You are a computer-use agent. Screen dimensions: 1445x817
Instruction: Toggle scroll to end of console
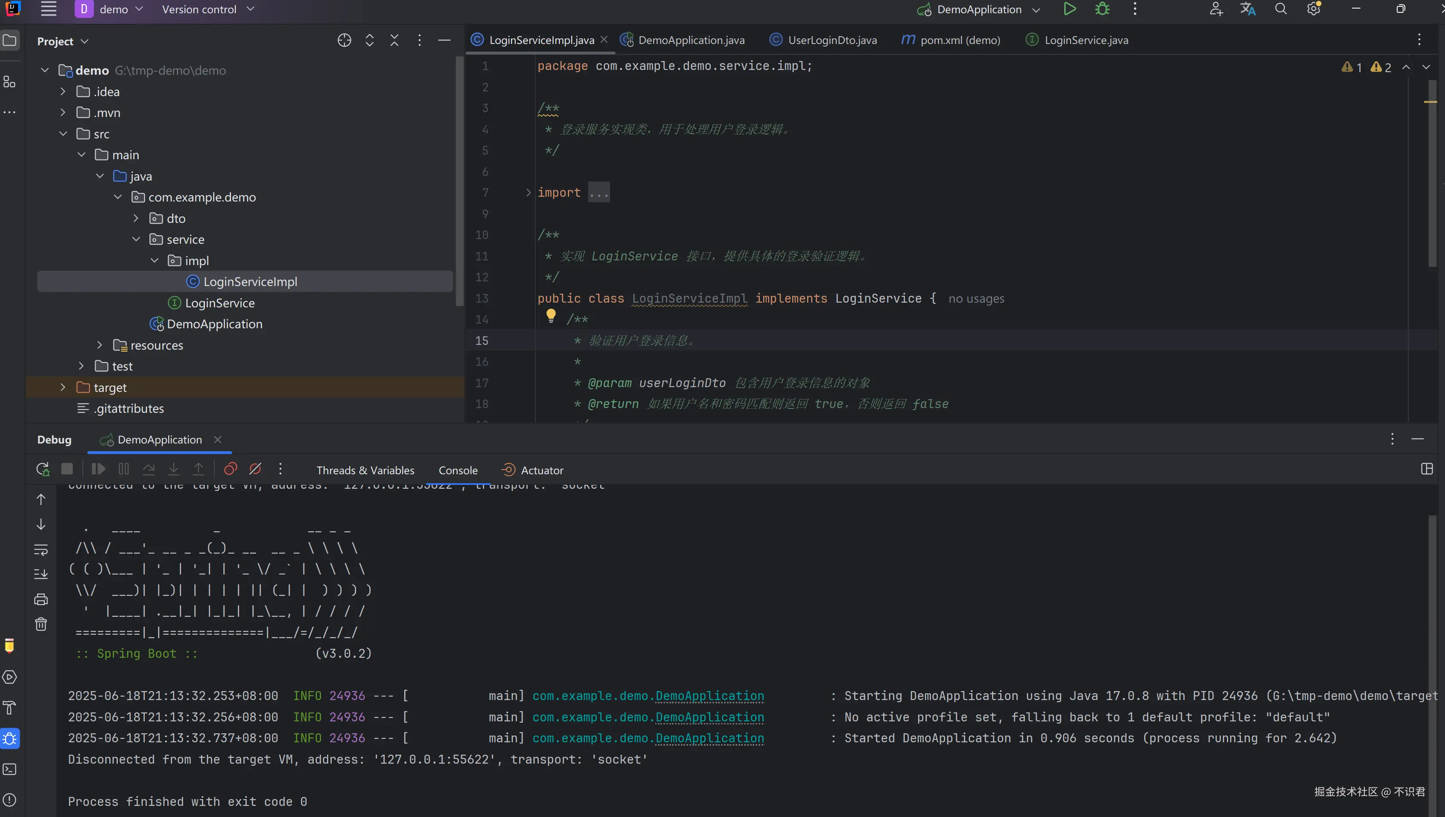41,574
